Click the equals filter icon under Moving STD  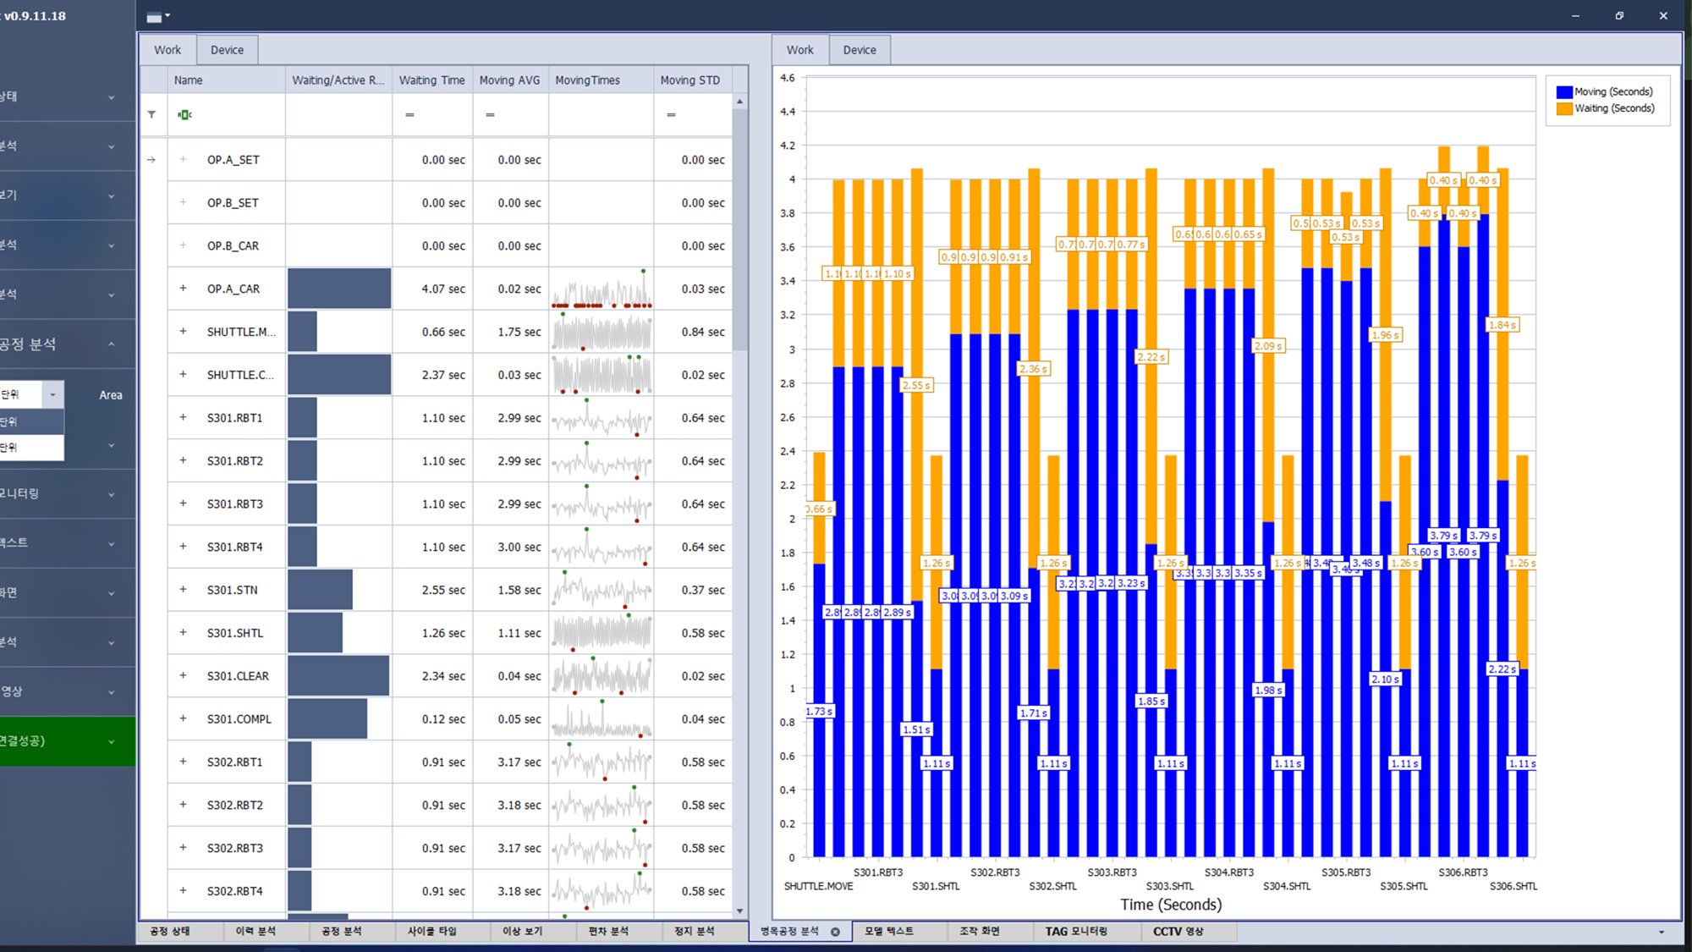click(x=671, y=114)
